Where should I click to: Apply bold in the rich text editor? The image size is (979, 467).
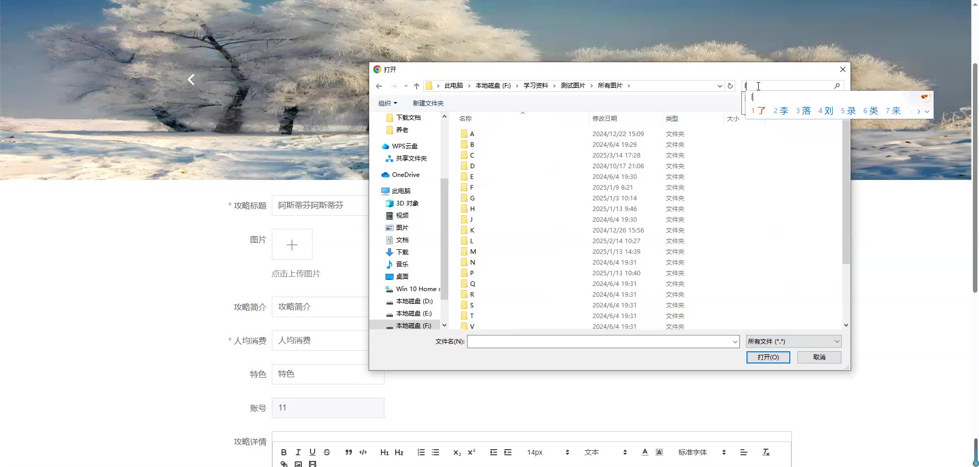click(x=284, y=452)
